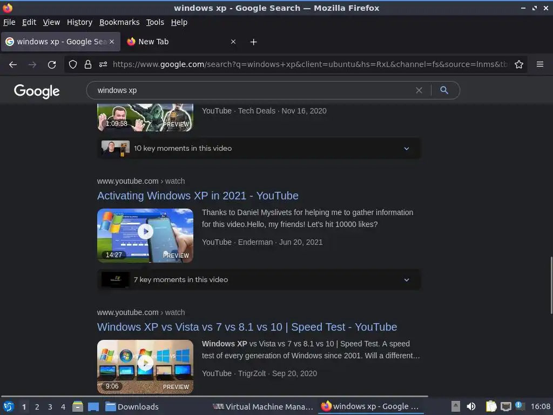The width and height of the screenshot is (553, 415).
Task: Click the URL address bar
Action: click(x=311, y=65)
